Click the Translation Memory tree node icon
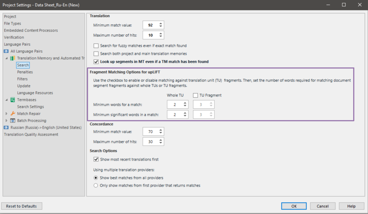 pos(13,58)
